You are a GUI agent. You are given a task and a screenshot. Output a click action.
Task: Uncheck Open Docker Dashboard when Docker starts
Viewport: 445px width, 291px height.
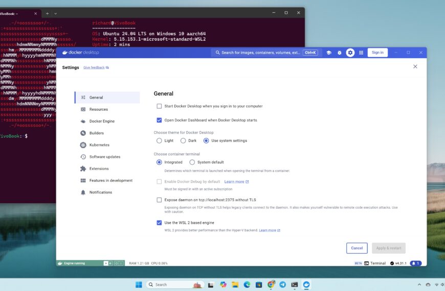(x=159, y=120)
